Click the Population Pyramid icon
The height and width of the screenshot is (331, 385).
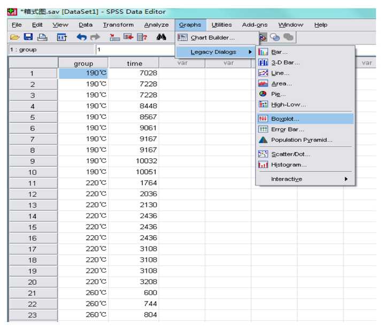(x=263, y=140)
